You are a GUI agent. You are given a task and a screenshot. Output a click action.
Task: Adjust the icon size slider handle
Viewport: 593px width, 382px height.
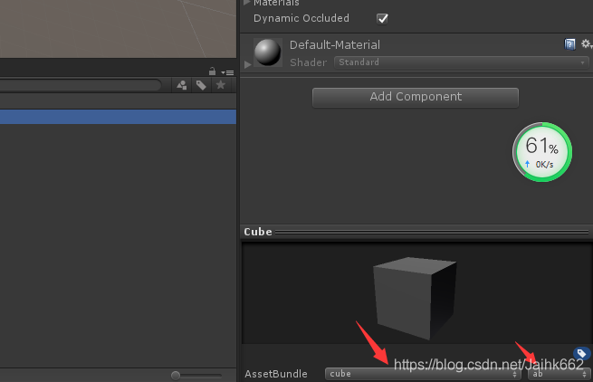click(x=176, y=375)
